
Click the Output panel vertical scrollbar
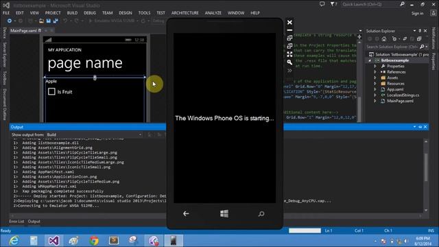[426, 176]
